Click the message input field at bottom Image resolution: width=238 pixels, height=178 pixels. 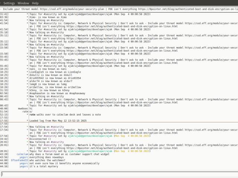[119, 174]
